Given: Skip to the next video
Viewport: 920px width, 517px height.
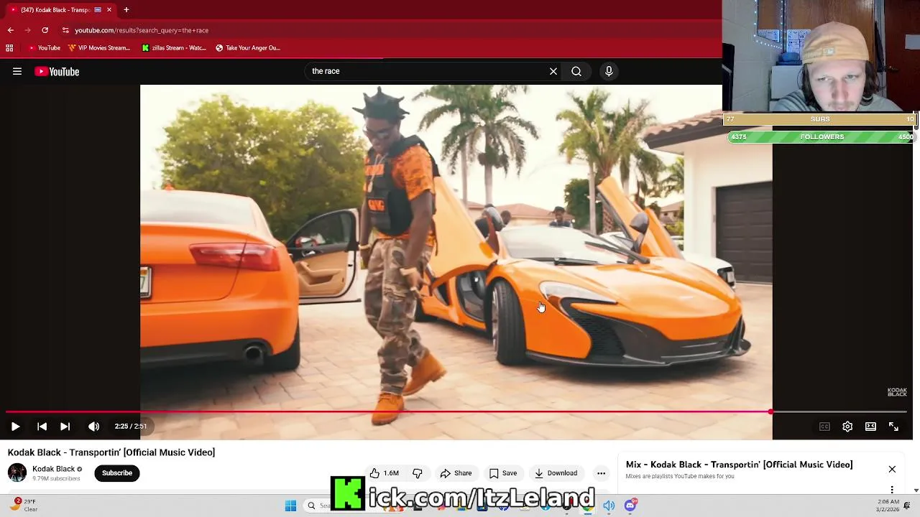Looking at the screenshot, I should coord(65,427).
